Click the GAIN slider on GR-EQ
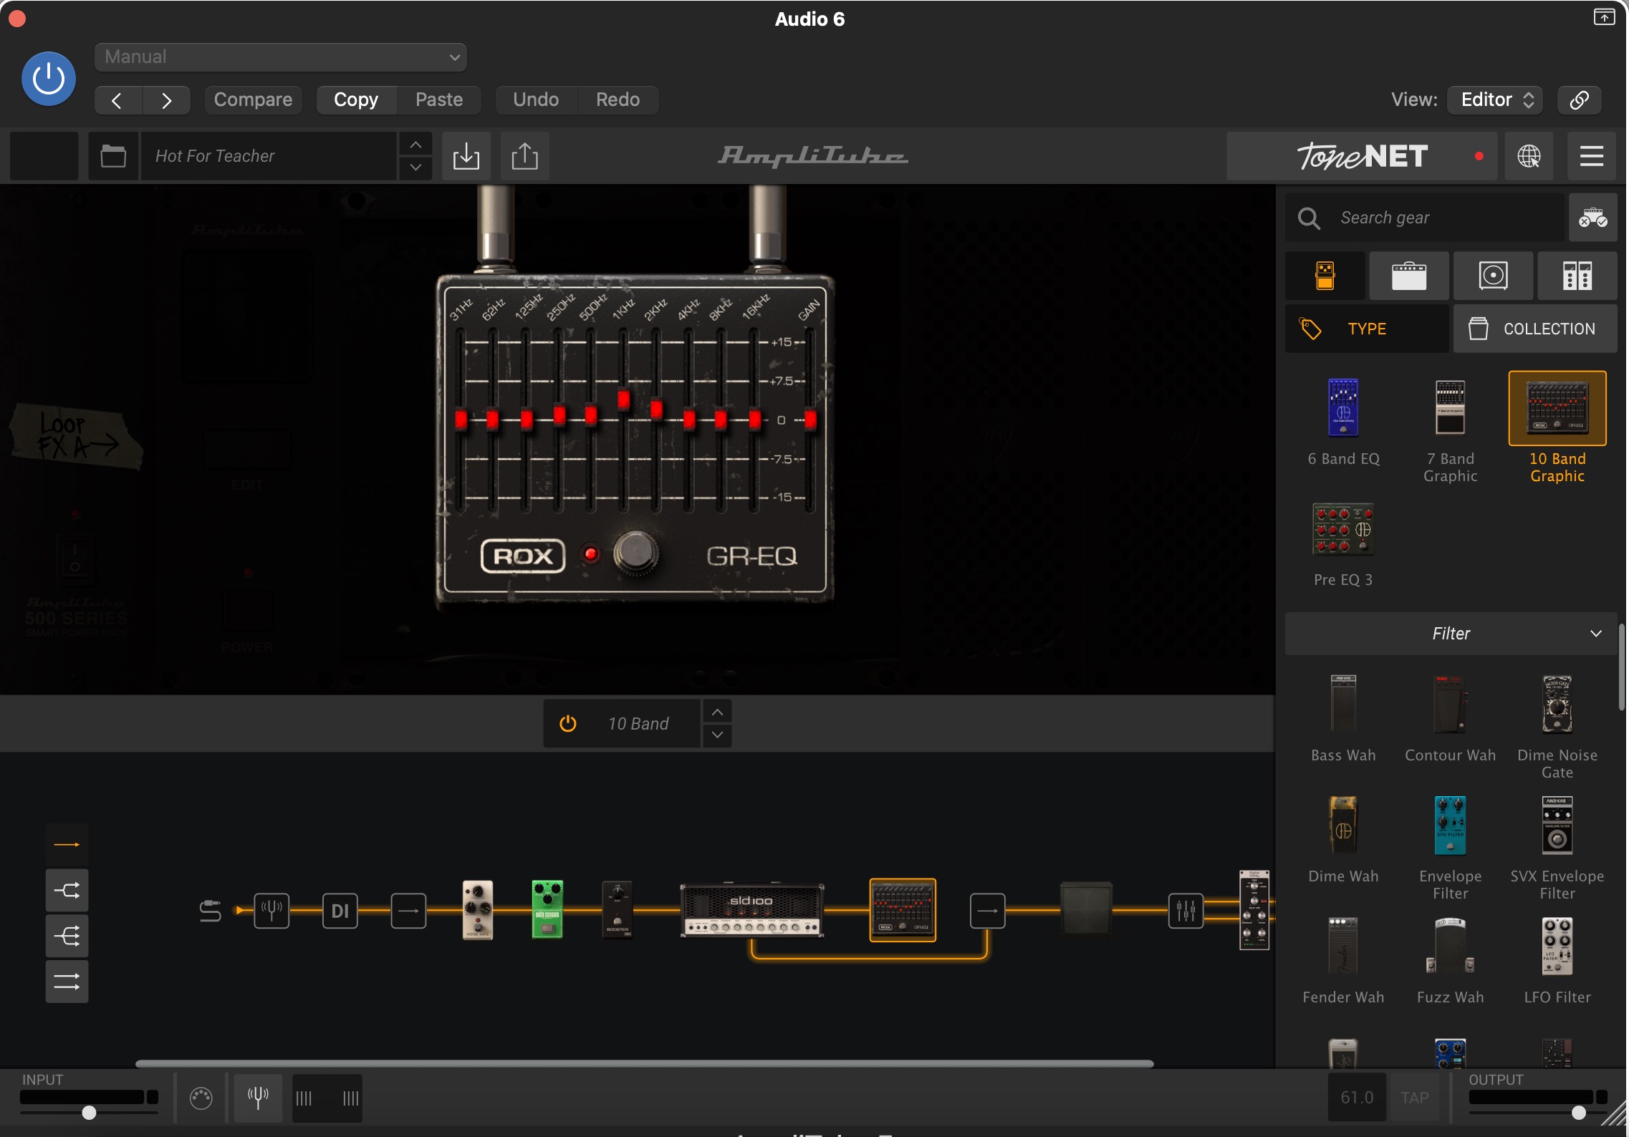1629x1137 pixels. pos(810,419)
